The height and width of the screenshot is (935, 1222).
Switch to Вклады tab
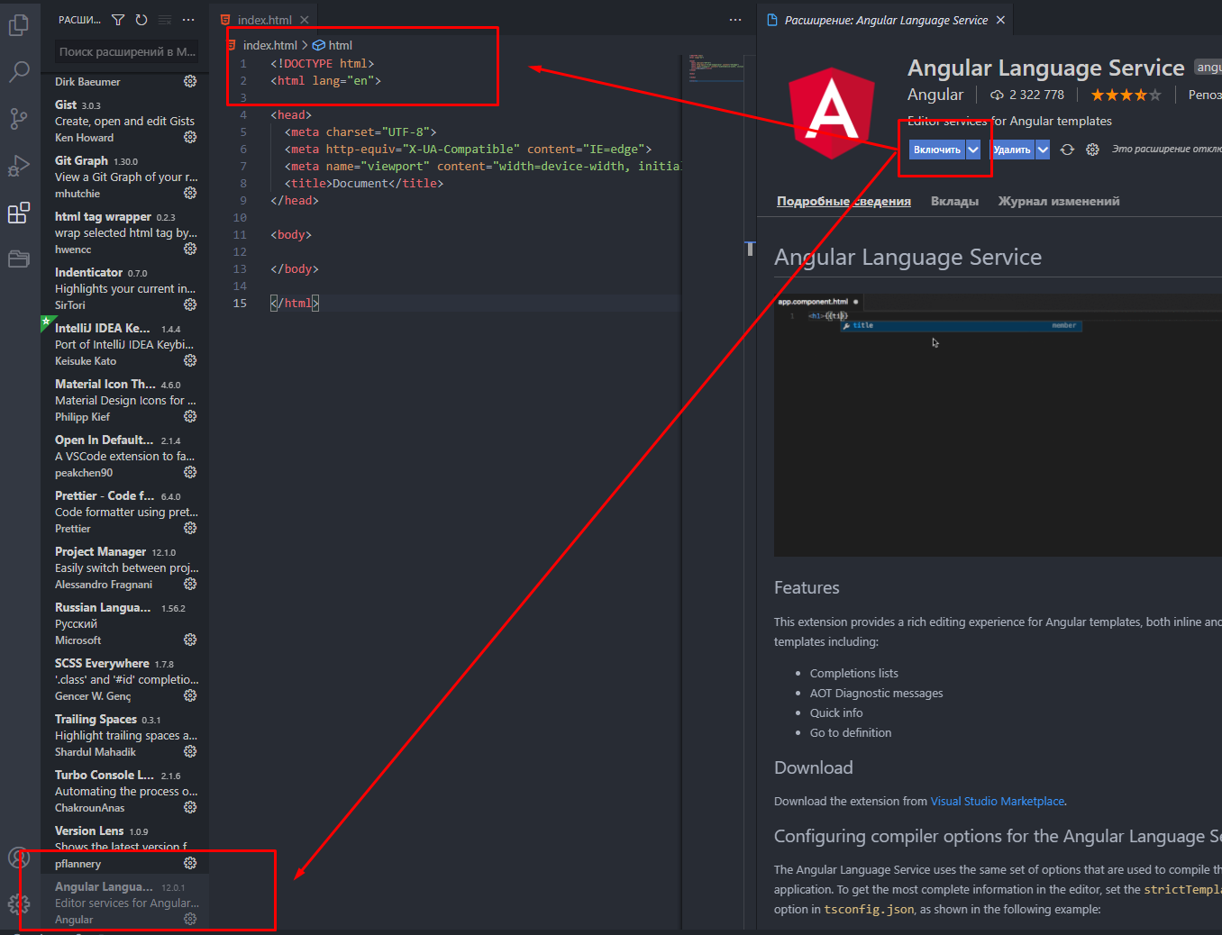[954, 201]
